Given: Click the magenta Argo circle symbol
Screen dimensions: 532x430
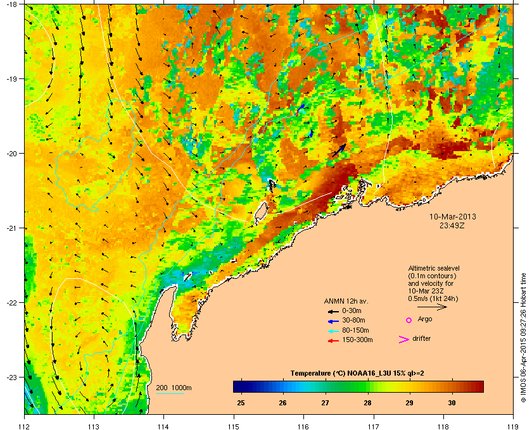Looking at the screenshot, I should [x=409, y=320].
